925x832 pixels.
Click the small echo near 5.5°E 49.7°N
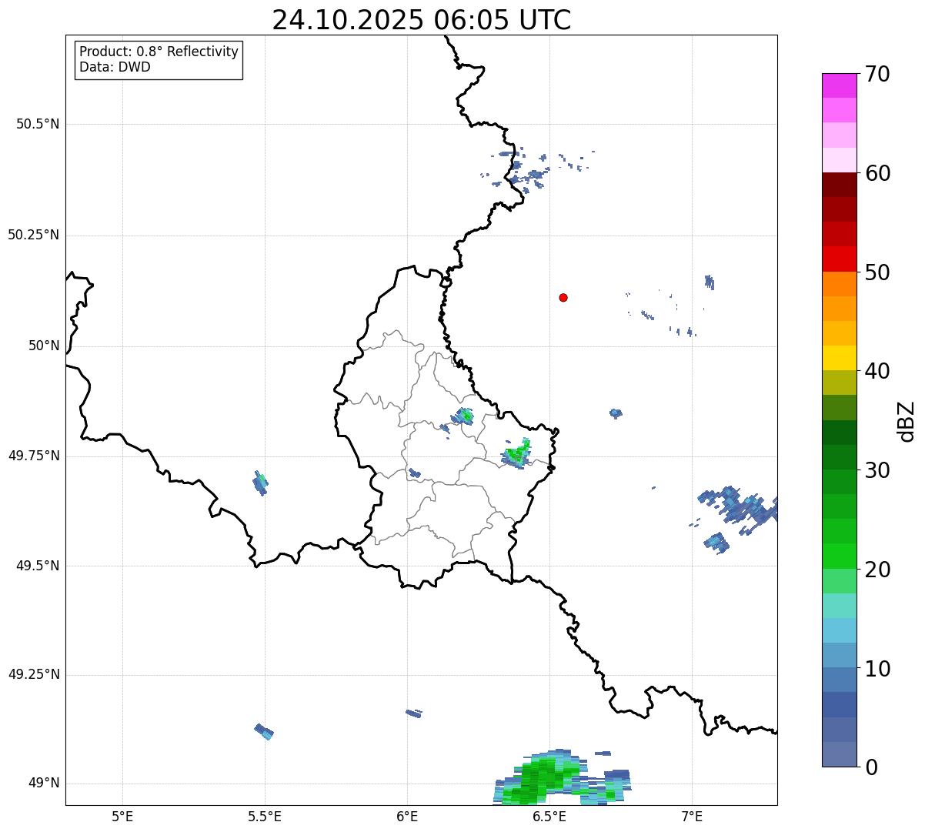[260, 483]
